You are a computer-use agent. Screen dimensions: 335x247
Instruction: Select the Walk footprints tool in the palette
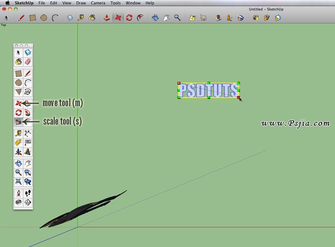pos(27,193)
